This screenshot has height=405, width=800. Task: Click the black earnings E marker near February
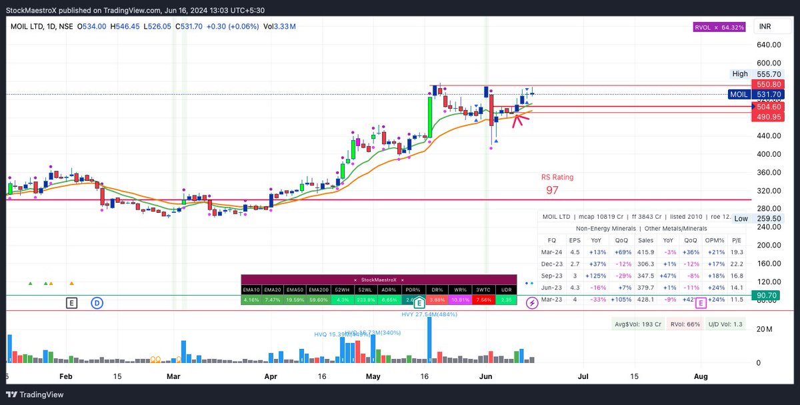71,303
